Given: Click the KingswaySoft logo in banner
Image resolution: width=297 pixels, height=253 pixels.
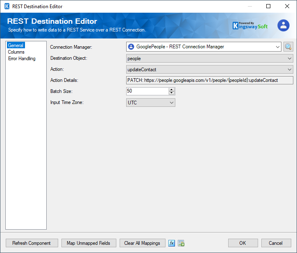Looking at the screenshot, I should click(250, 25).
